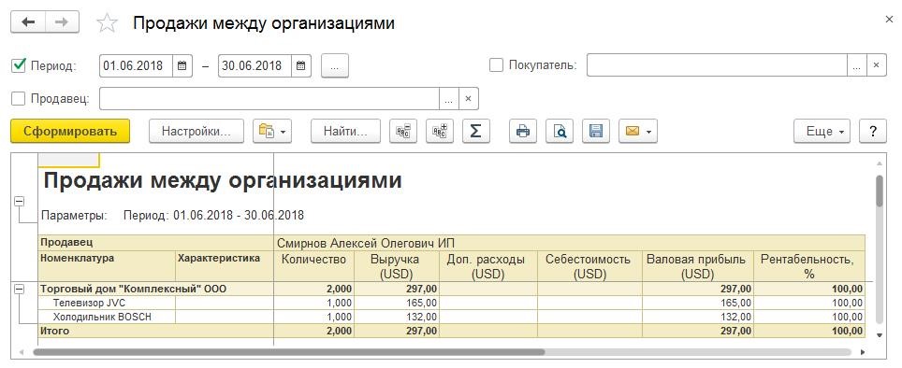Image resolution: width=902 pixels, height=368 pixels.
Task: Open the send-by-email dropdown
Action: pos(638,132)
